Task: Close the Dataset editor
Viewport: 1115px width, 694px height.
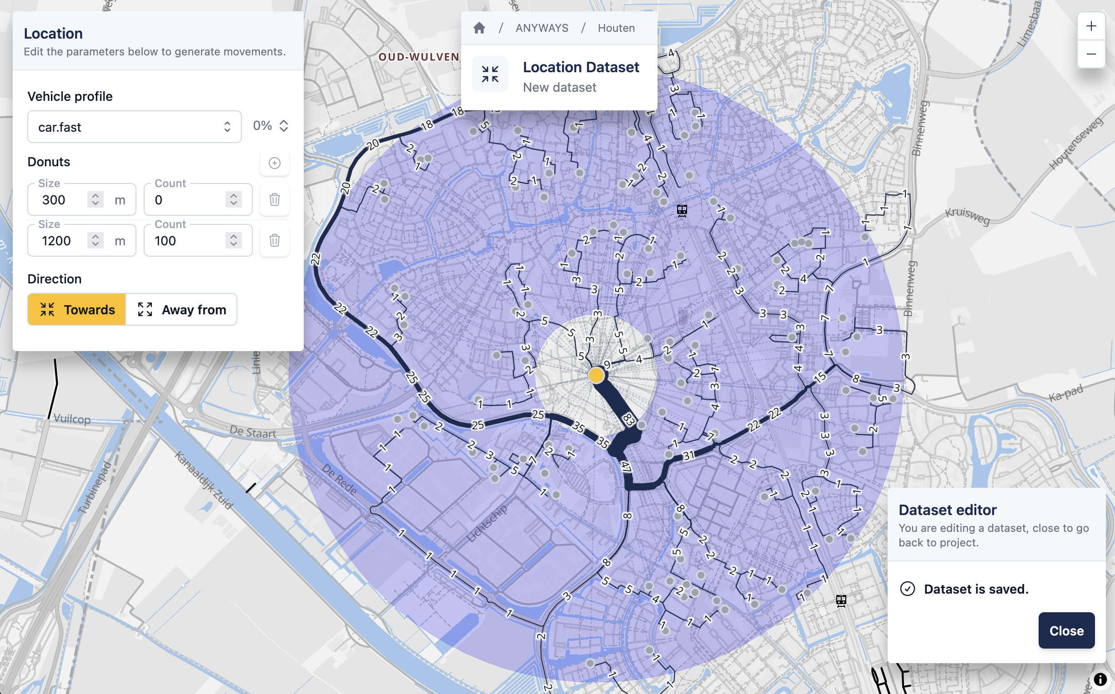Action: pyautogui.click(x=1066, y=630)
